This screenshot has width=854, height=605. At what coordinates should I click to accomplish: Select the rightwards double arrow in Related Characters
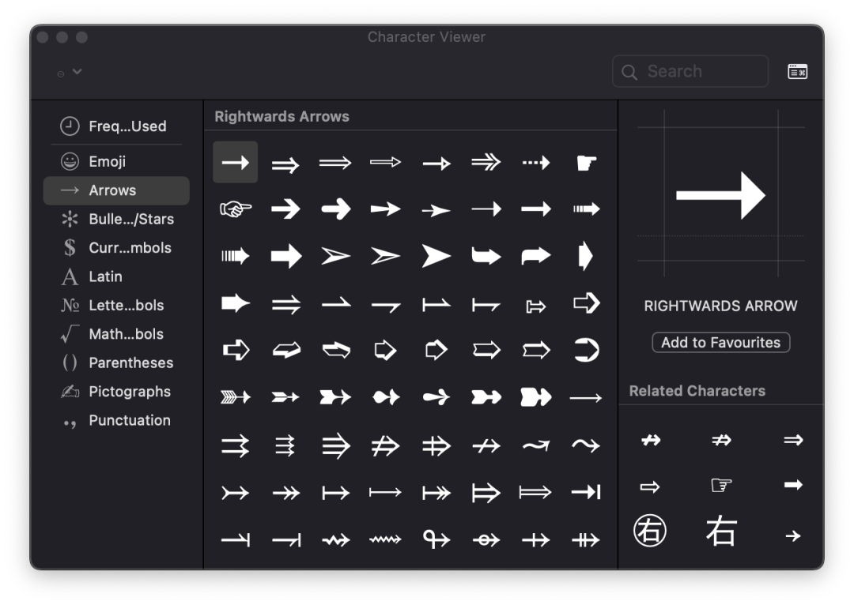[x=793, y=440]
